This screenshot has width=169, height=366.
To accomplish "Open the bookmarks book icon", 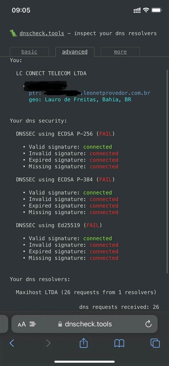I will tap(119, 343).
